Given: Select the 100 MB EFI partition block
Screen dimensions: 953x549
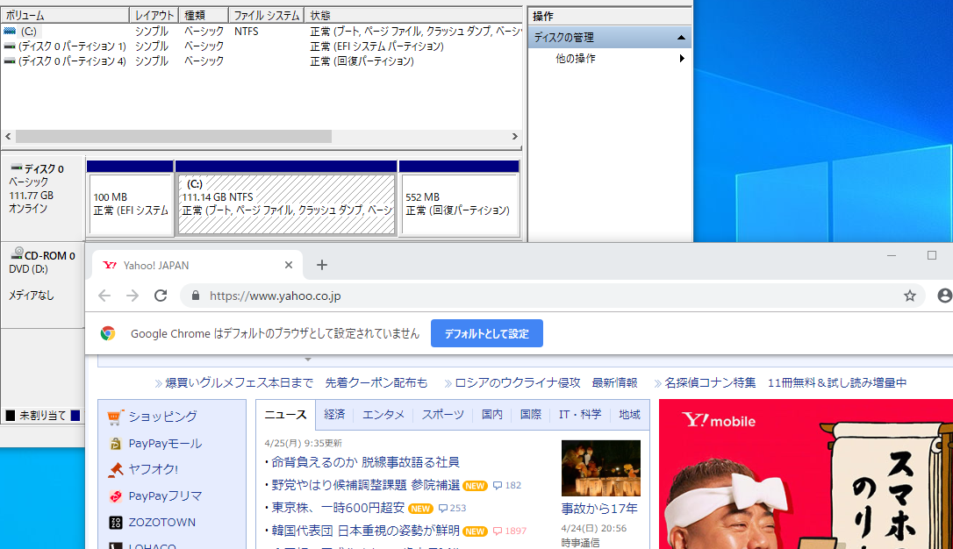Looking at the screenshot, I should click(x=131, y=204).
